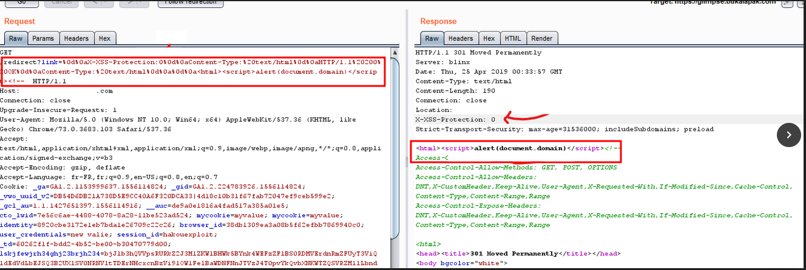Show the Request Hex tab

[104, 38]
